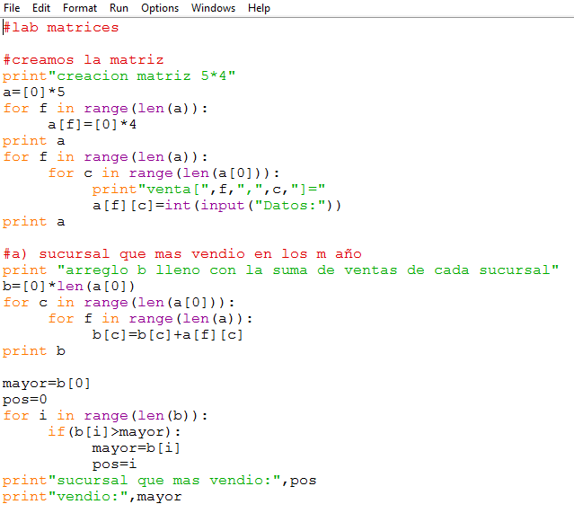
Task: Click the comment '#a) sucursal que mas vendio'
Action: pyautogui.click(x=182, y=254)
